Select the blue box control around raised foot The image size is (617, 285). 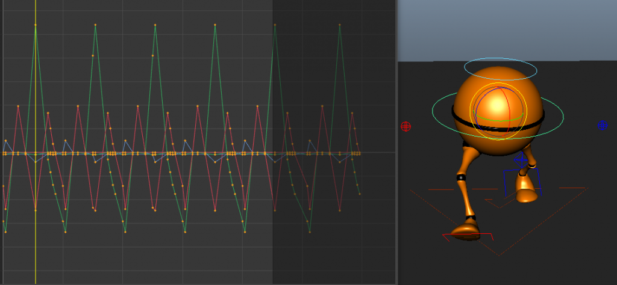pyautogui.click(x=522, y=182)
